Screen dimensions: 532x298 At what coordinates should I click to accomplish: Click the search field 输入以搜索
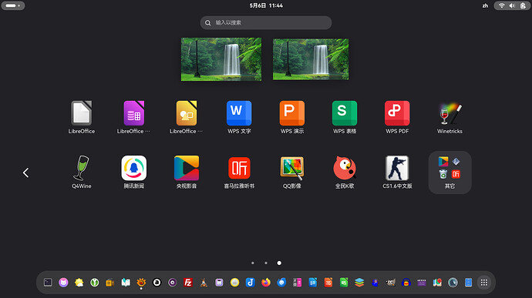(266, 22)
